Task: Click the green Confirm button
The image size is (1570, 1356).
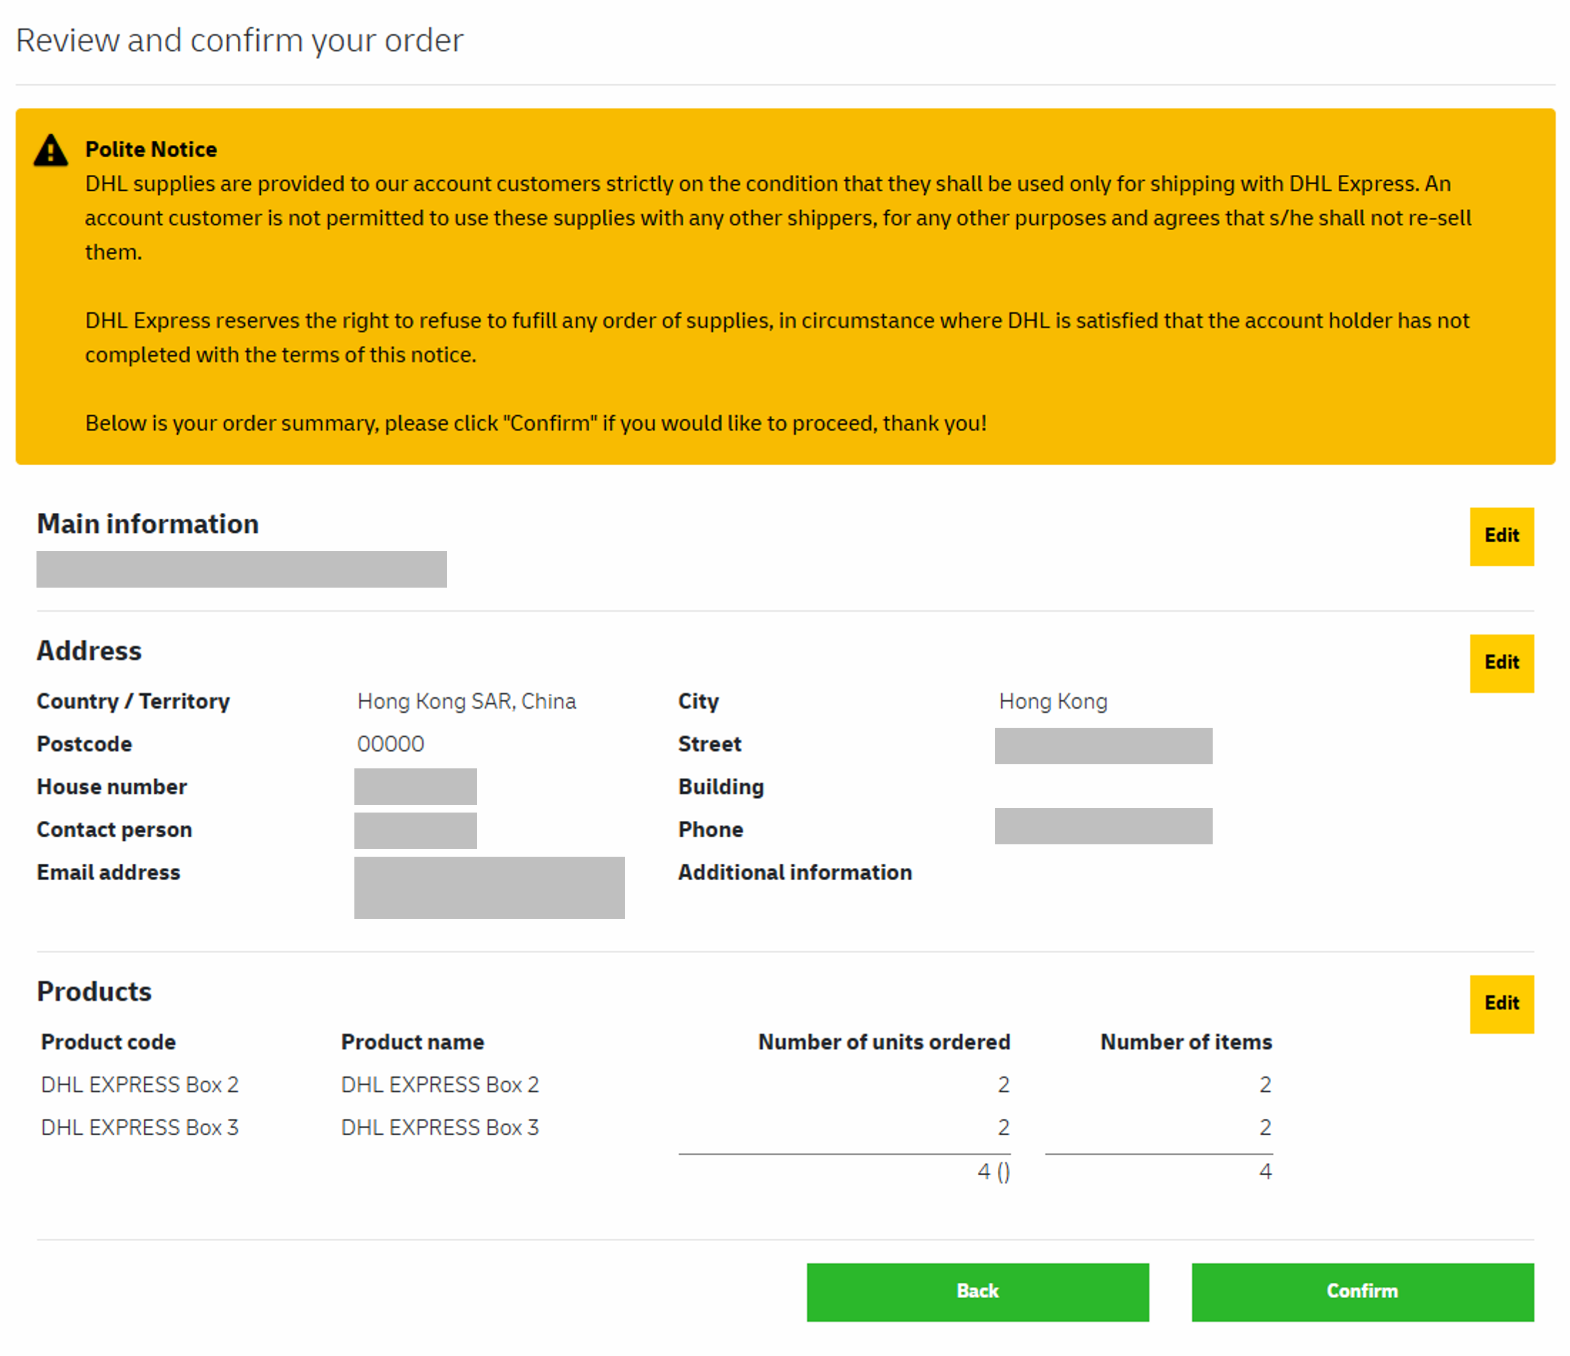Action: coord(1362,1291)
